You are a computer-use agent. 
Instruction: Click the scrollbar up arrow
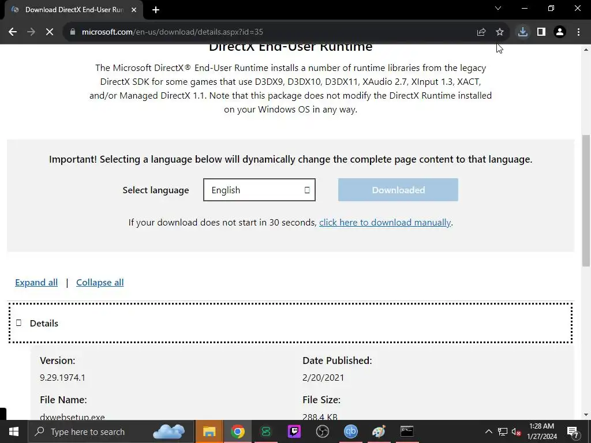586,50
